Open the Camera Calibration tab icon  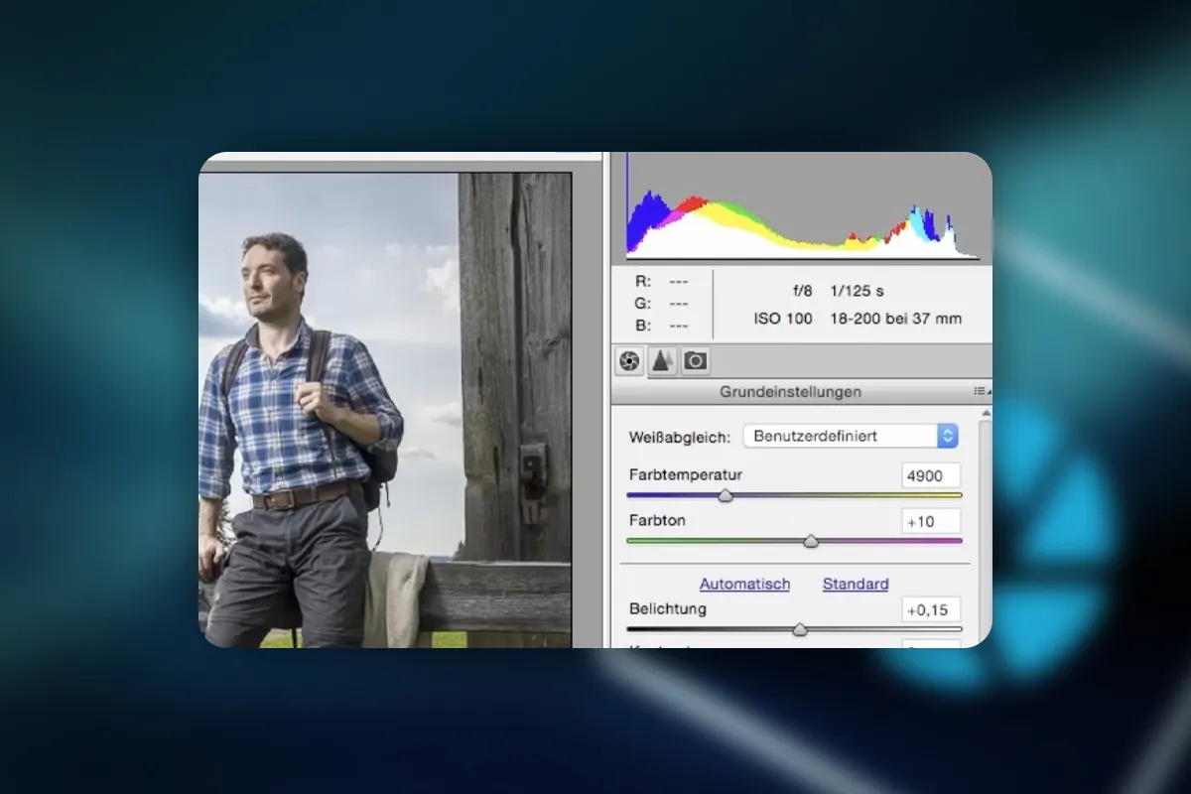tap(695, 361)
